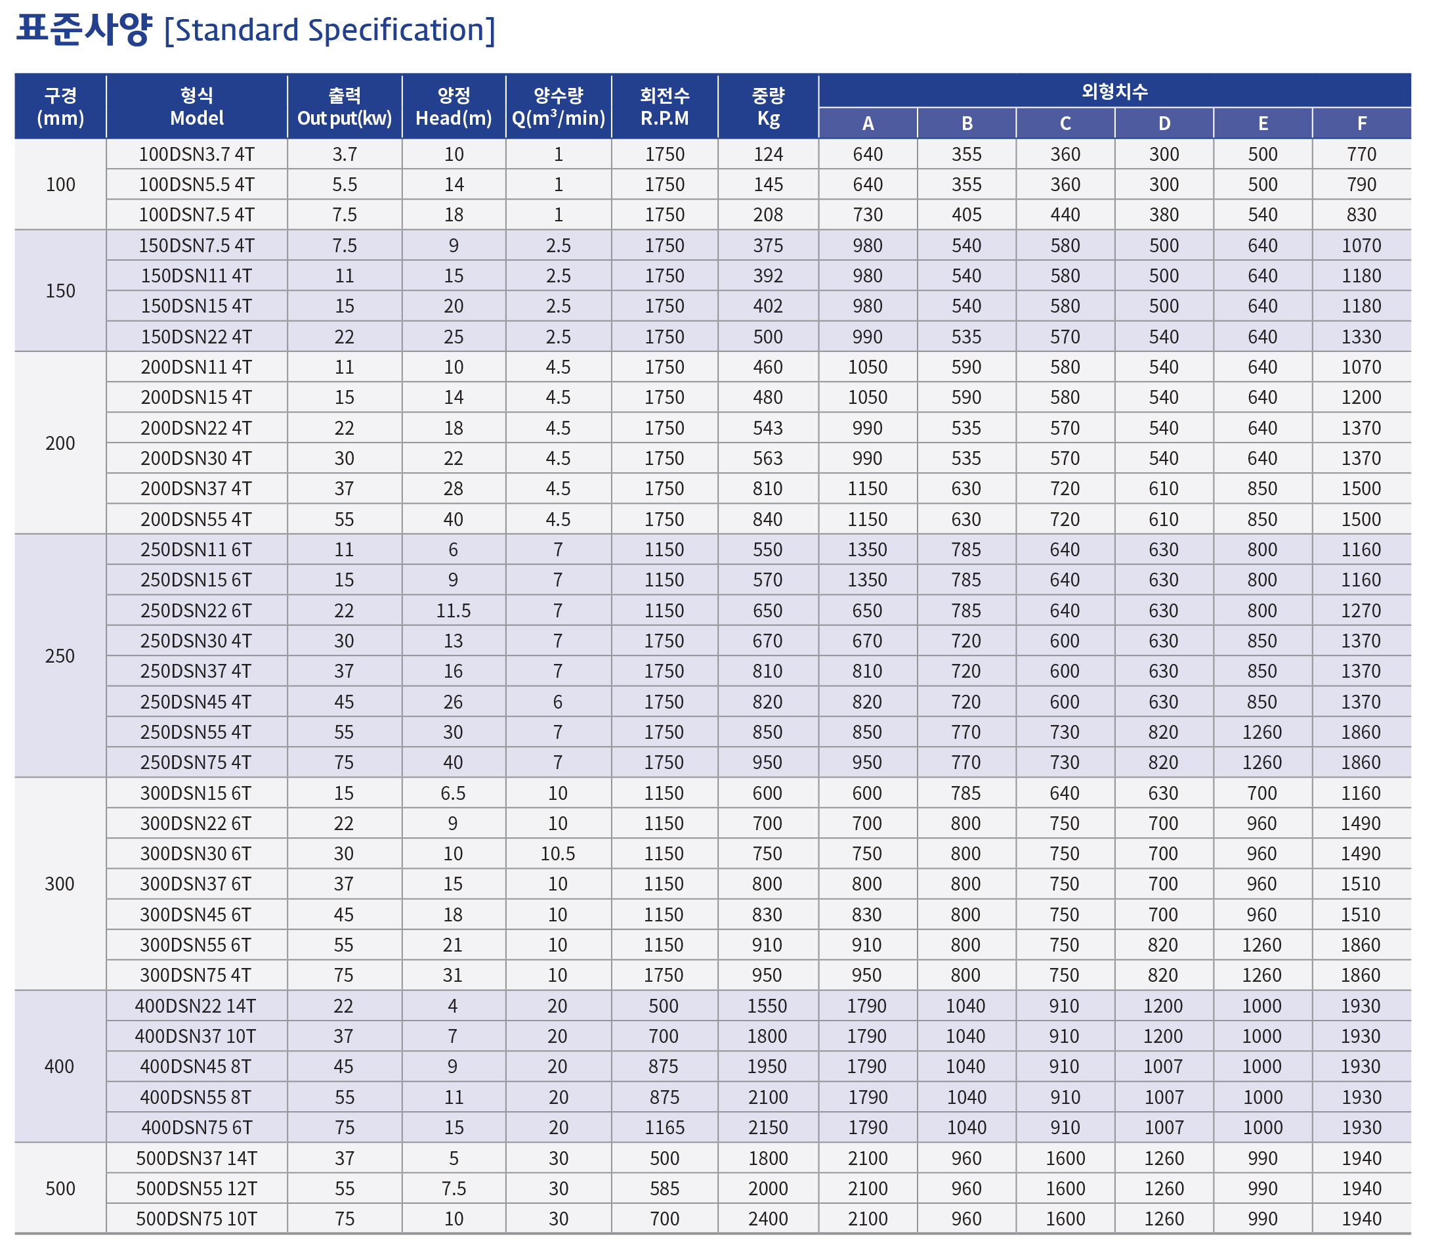Select dimension column header A
1440x1255 pixels.
coord(868,123)
